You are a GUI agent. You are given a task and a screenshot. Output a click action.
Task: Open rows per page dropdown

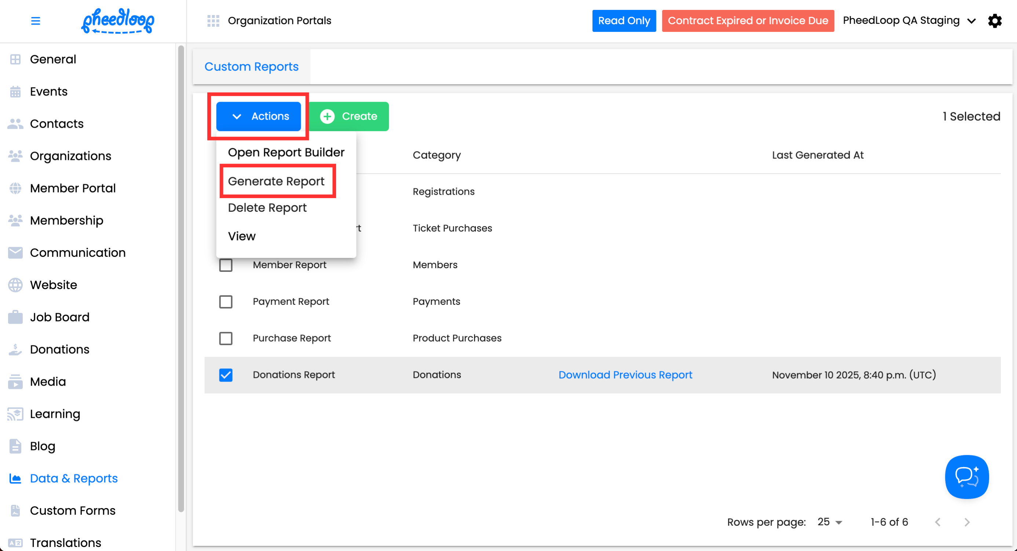tap(830, 522)
